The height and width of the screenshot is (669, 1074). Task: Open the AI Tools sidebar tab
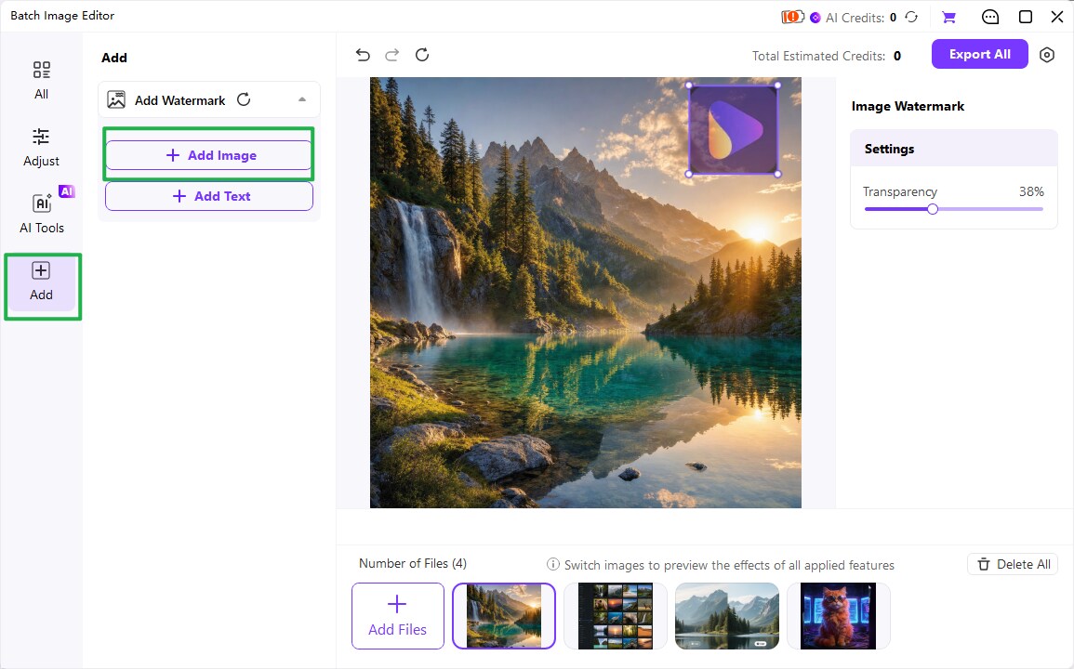coord(41,215)
